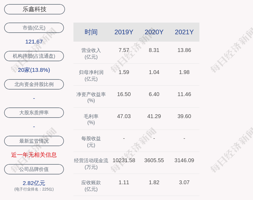253x200 pixels.
Task: Select the 市值(亿元) label pill
Action: point(34,28)
